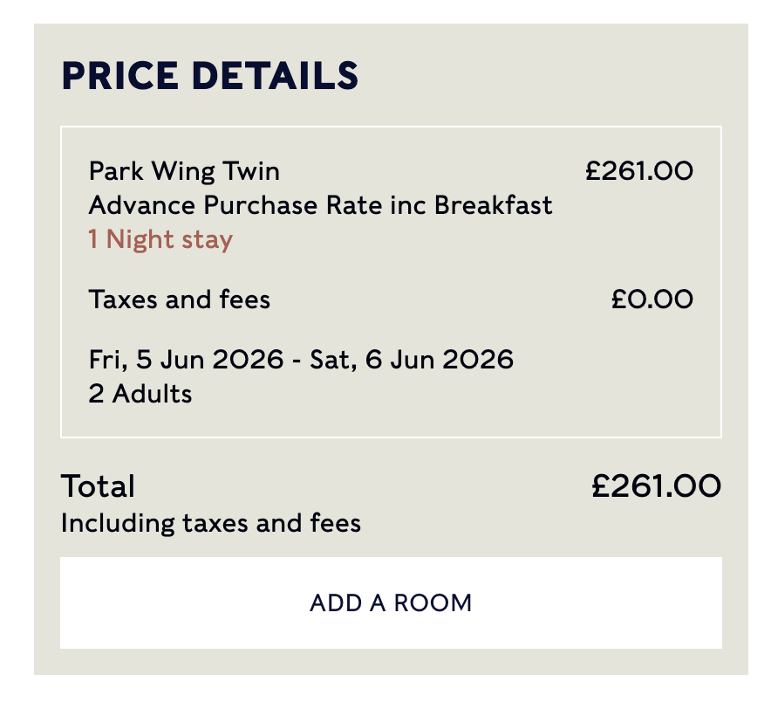
Task: Click the Taxes and fees row label
Action: pyautogui.click(x=180, y=299)
